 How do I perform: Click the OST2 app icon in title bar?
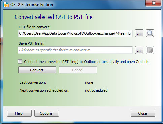pos(6,5)
